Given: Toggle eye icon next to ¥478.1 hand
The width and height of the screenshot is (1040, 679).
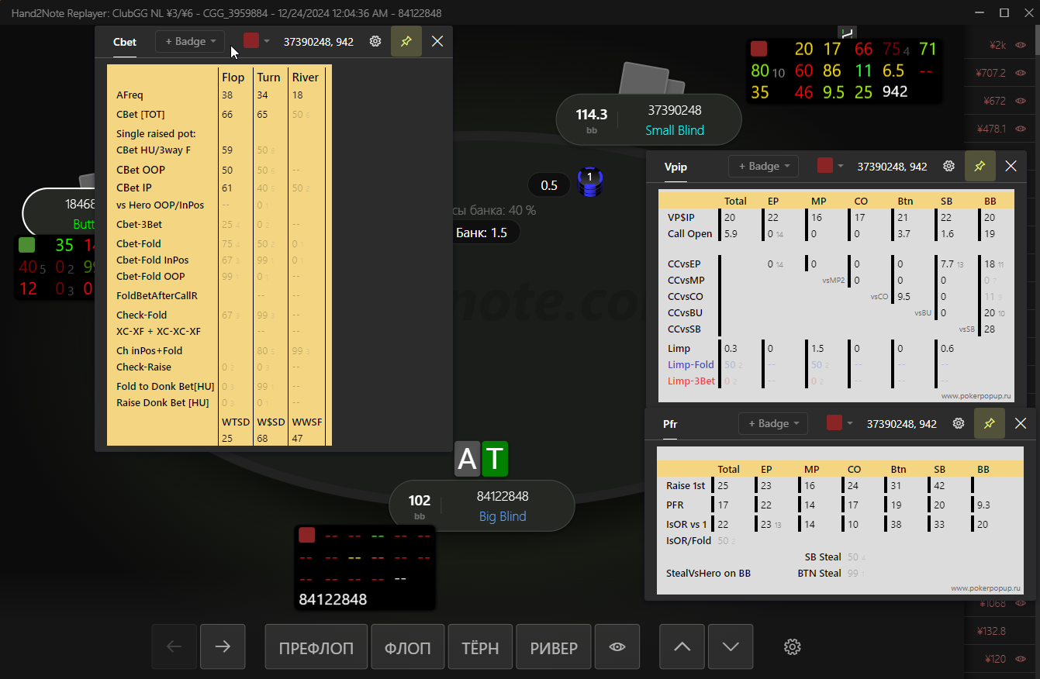Looking at the screenshot, I should 1020,129.
